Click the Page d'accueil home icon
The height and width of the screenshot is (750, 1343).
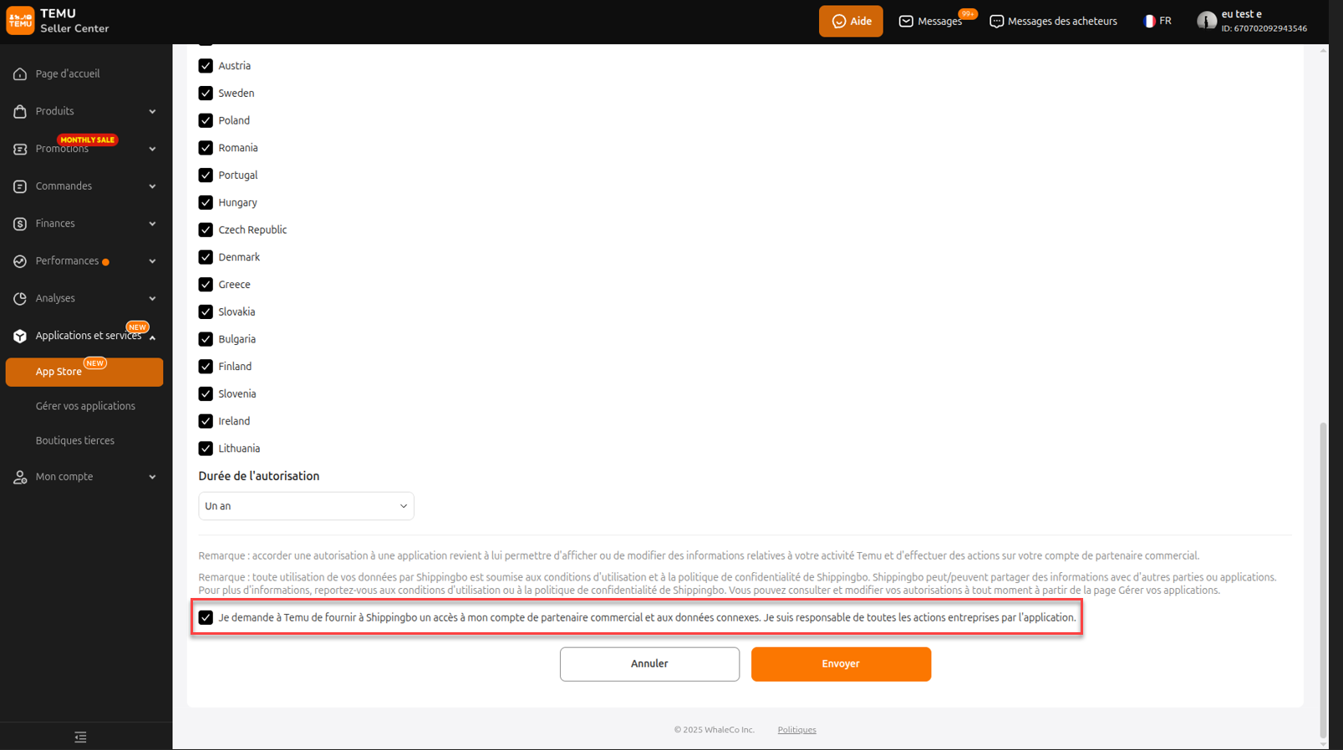coord(20,74)
